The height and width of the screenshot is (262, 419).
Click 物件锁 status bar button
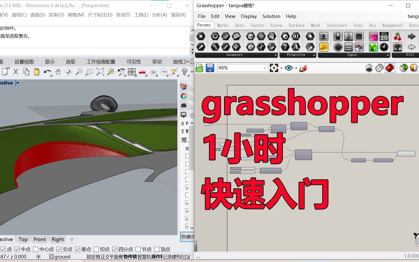click(130, 257)
